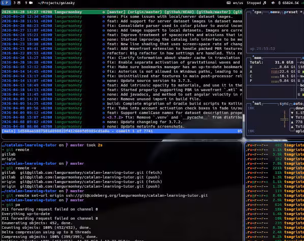Click the memory Total 31.0 GiB row
This screenshot has width=304, height=241.
pos(271,62)
